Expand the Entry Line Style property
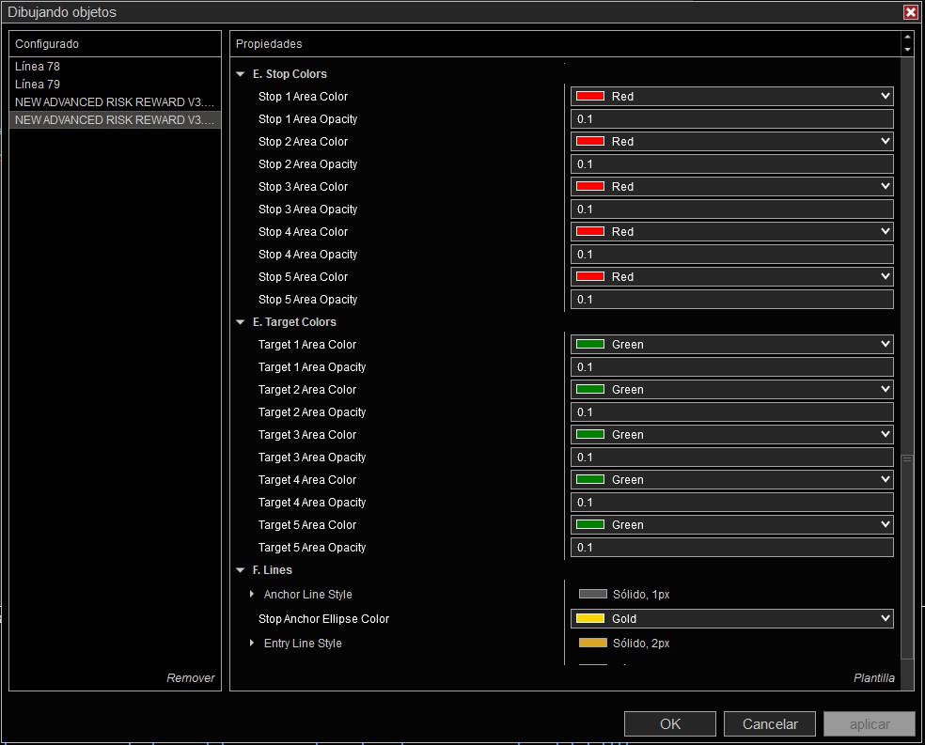925x745 pixels. tap(252, 644)
